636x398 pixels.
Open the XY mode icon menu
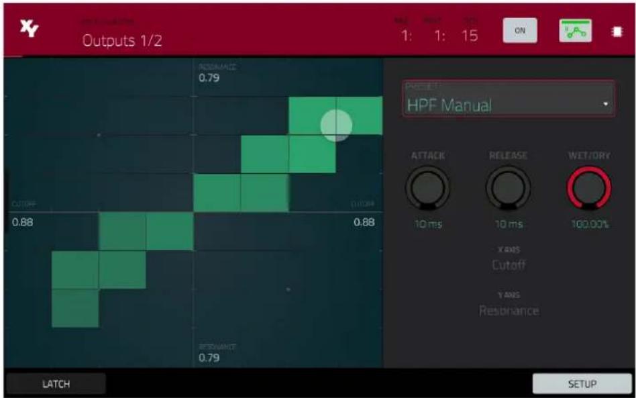click(x=29, y=28)
